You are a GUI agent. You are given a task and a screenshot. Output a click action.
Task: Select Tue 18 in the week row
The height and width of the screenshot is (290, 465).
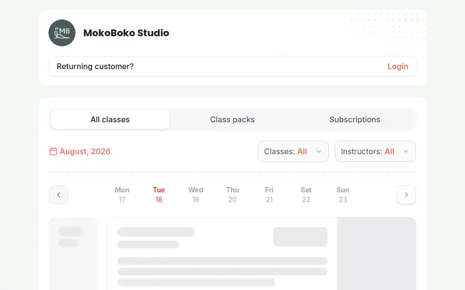[159, 194]
